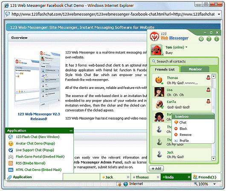Select Lisa's avatar in friends list
The width and height of the screenshot is (226, 191).
[159, 92]
